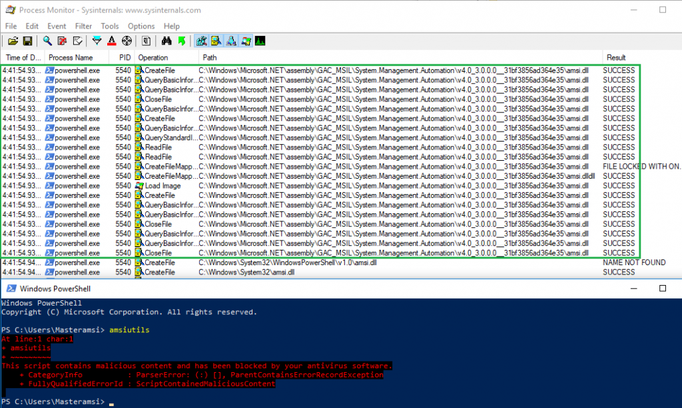The height and width of the screenshot is (408, 682).
Task: Open the Filter menu
Action: [83, 26]
